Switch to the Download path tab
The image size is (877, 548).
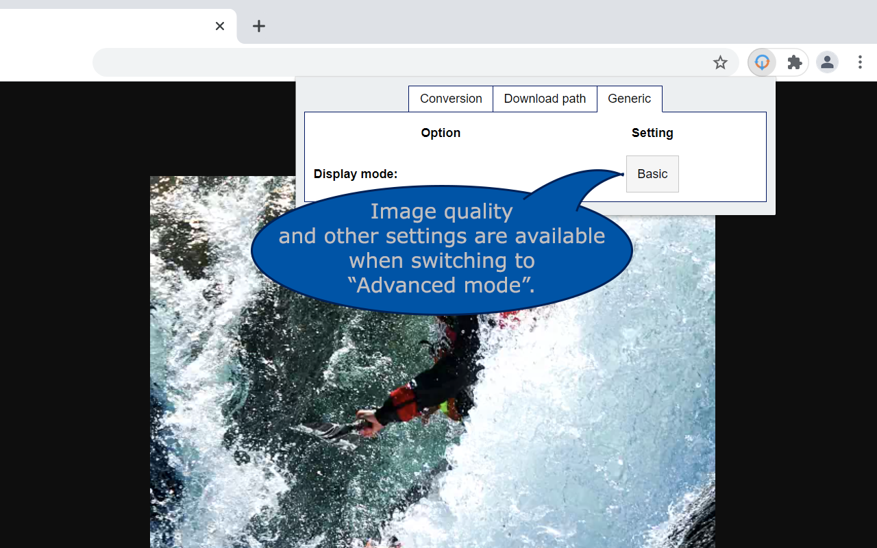point(545,99)
